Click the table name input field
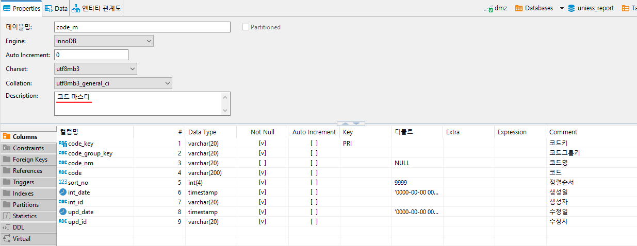This screenshot has width=637, height=246. coord(142,27)
